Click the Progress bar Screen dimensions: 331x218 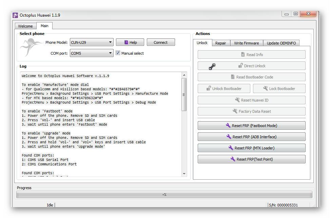164,195
